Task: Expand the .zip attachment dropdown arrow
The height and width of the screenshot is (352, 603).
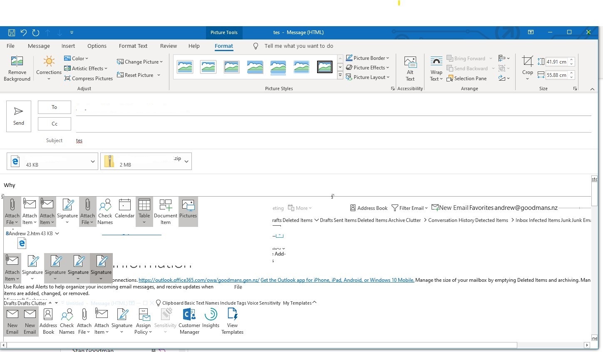Action: pos(186,161)
